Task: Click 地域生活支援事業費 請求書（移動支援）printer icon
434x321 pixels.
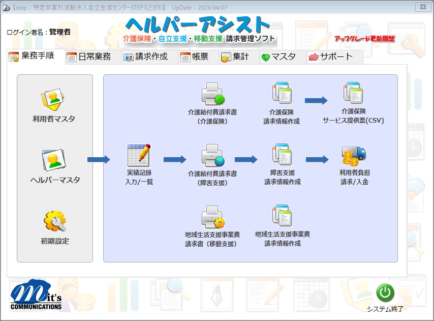Action: [x=213, y=217]
